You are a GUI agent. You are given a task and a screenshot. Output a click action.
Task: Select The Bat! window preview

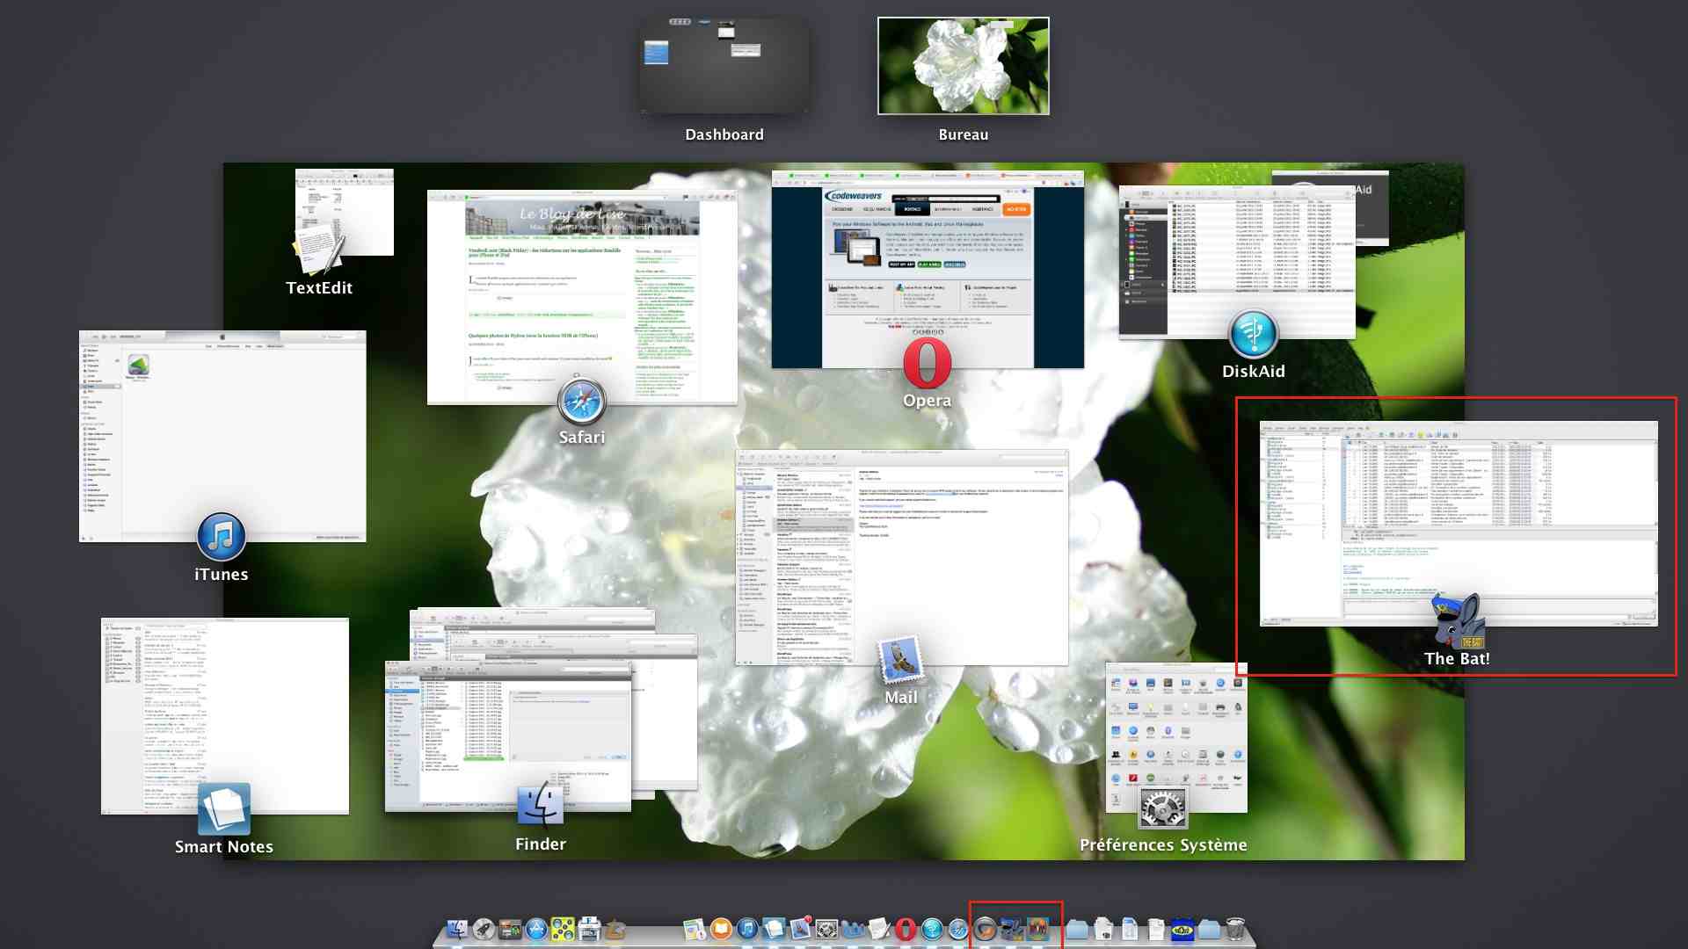(1458, 524)
